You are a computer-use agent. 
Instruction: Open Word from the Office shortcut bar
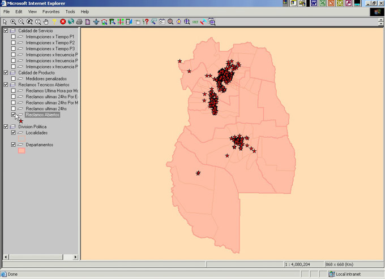314,3
